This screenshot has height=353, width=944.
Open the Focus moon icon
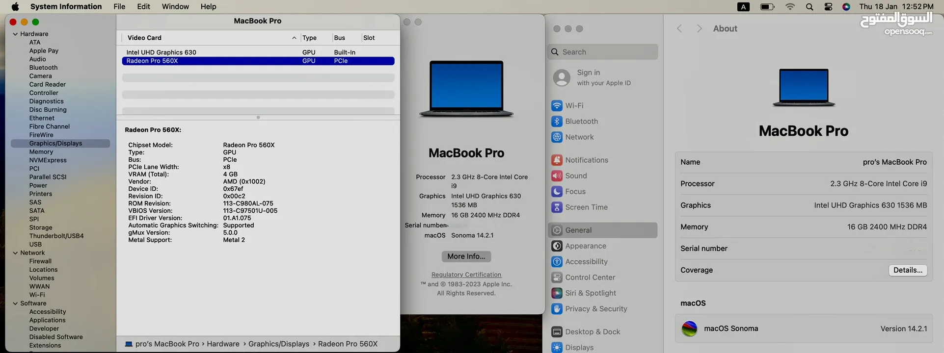pyautogui.click(x=557, y=191)
